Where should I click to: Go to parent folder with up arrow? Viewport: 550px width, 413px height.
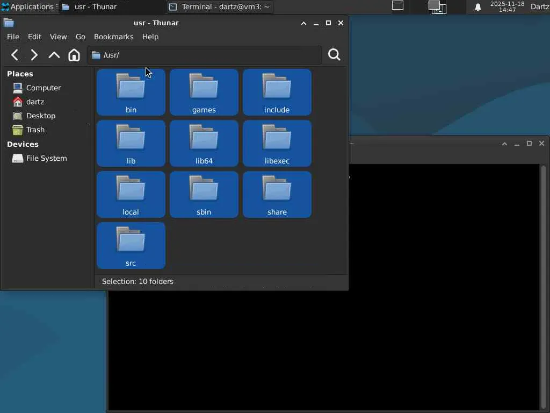pyautogui.click(x=54, y=55)
